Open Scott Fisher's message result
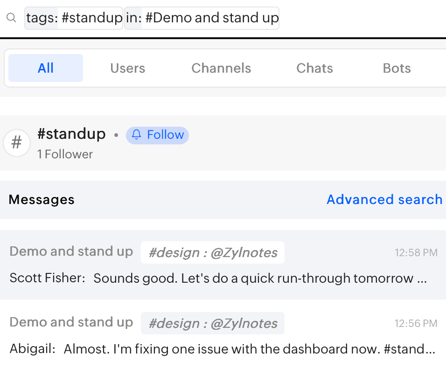This screenshot has height=367, width=446. tap(223, 265)
